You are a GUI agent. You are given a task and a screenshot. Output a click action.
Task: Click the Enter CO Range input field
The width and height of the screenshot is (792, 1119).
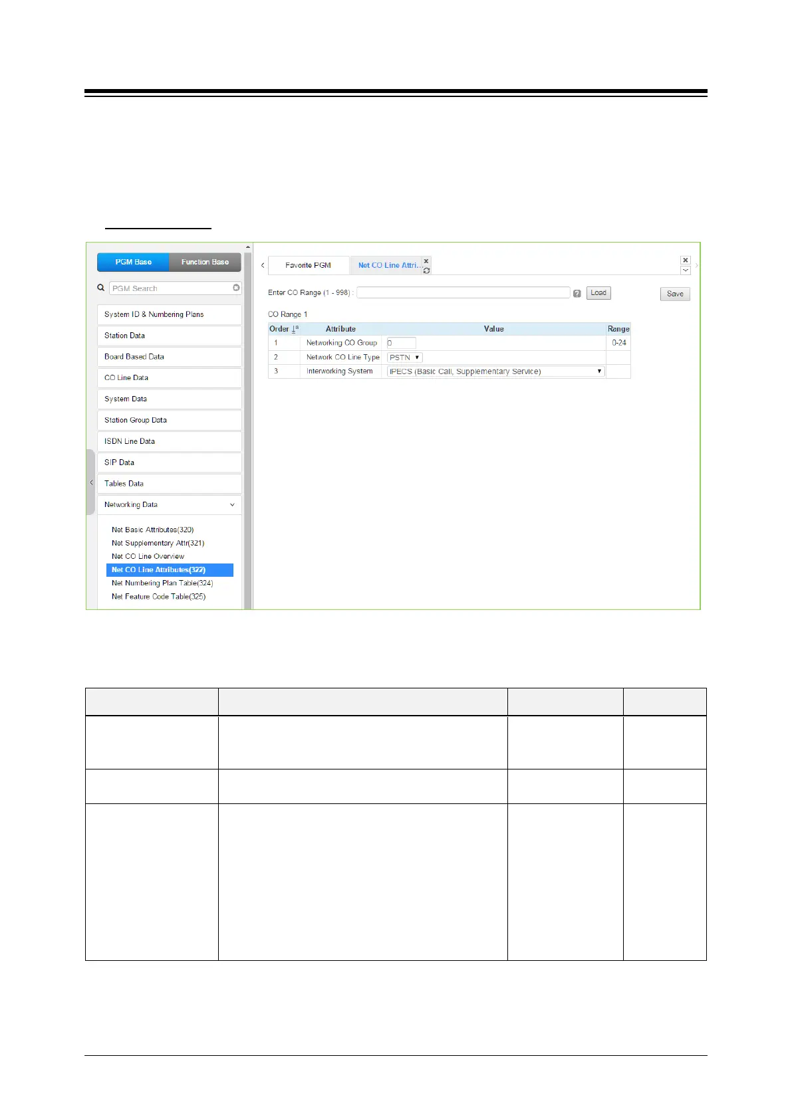coord(463,292)
